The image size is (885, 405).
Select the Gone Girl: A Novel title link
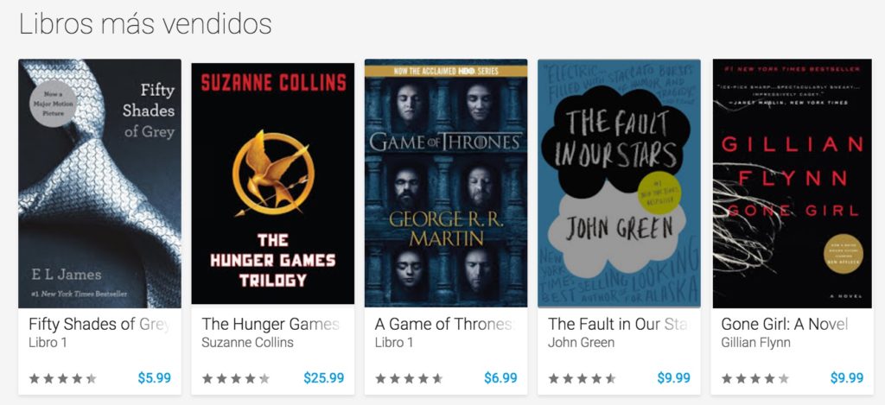point(785,325)
